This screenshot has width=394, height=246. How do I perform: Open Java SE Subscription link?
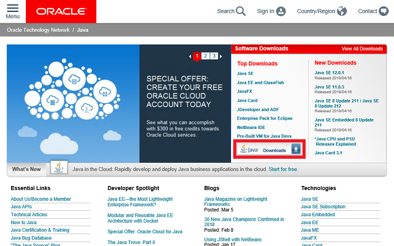[x=323, y=207]
